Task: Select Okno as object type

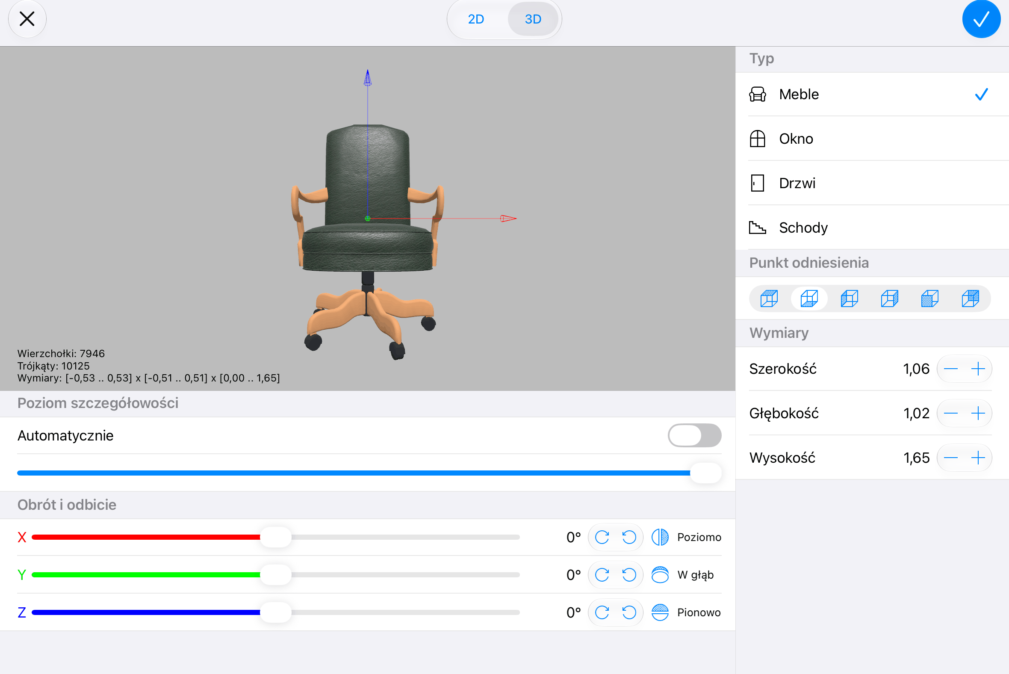Action: pos(872,139)
